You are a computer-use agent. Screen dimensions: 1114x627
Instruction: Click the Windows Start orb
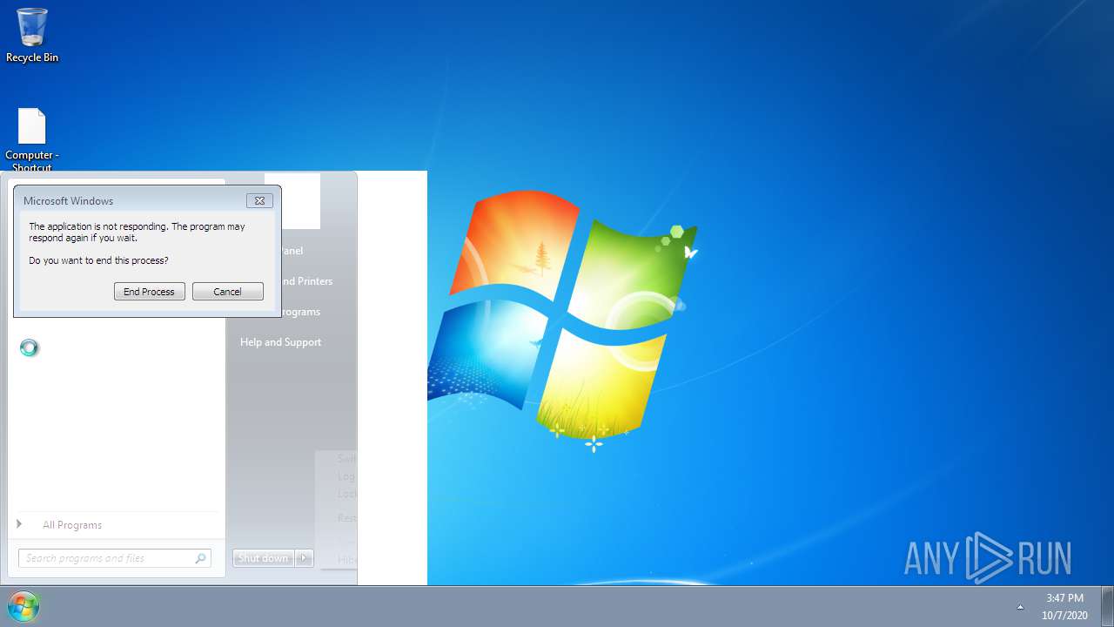(23, 606)
